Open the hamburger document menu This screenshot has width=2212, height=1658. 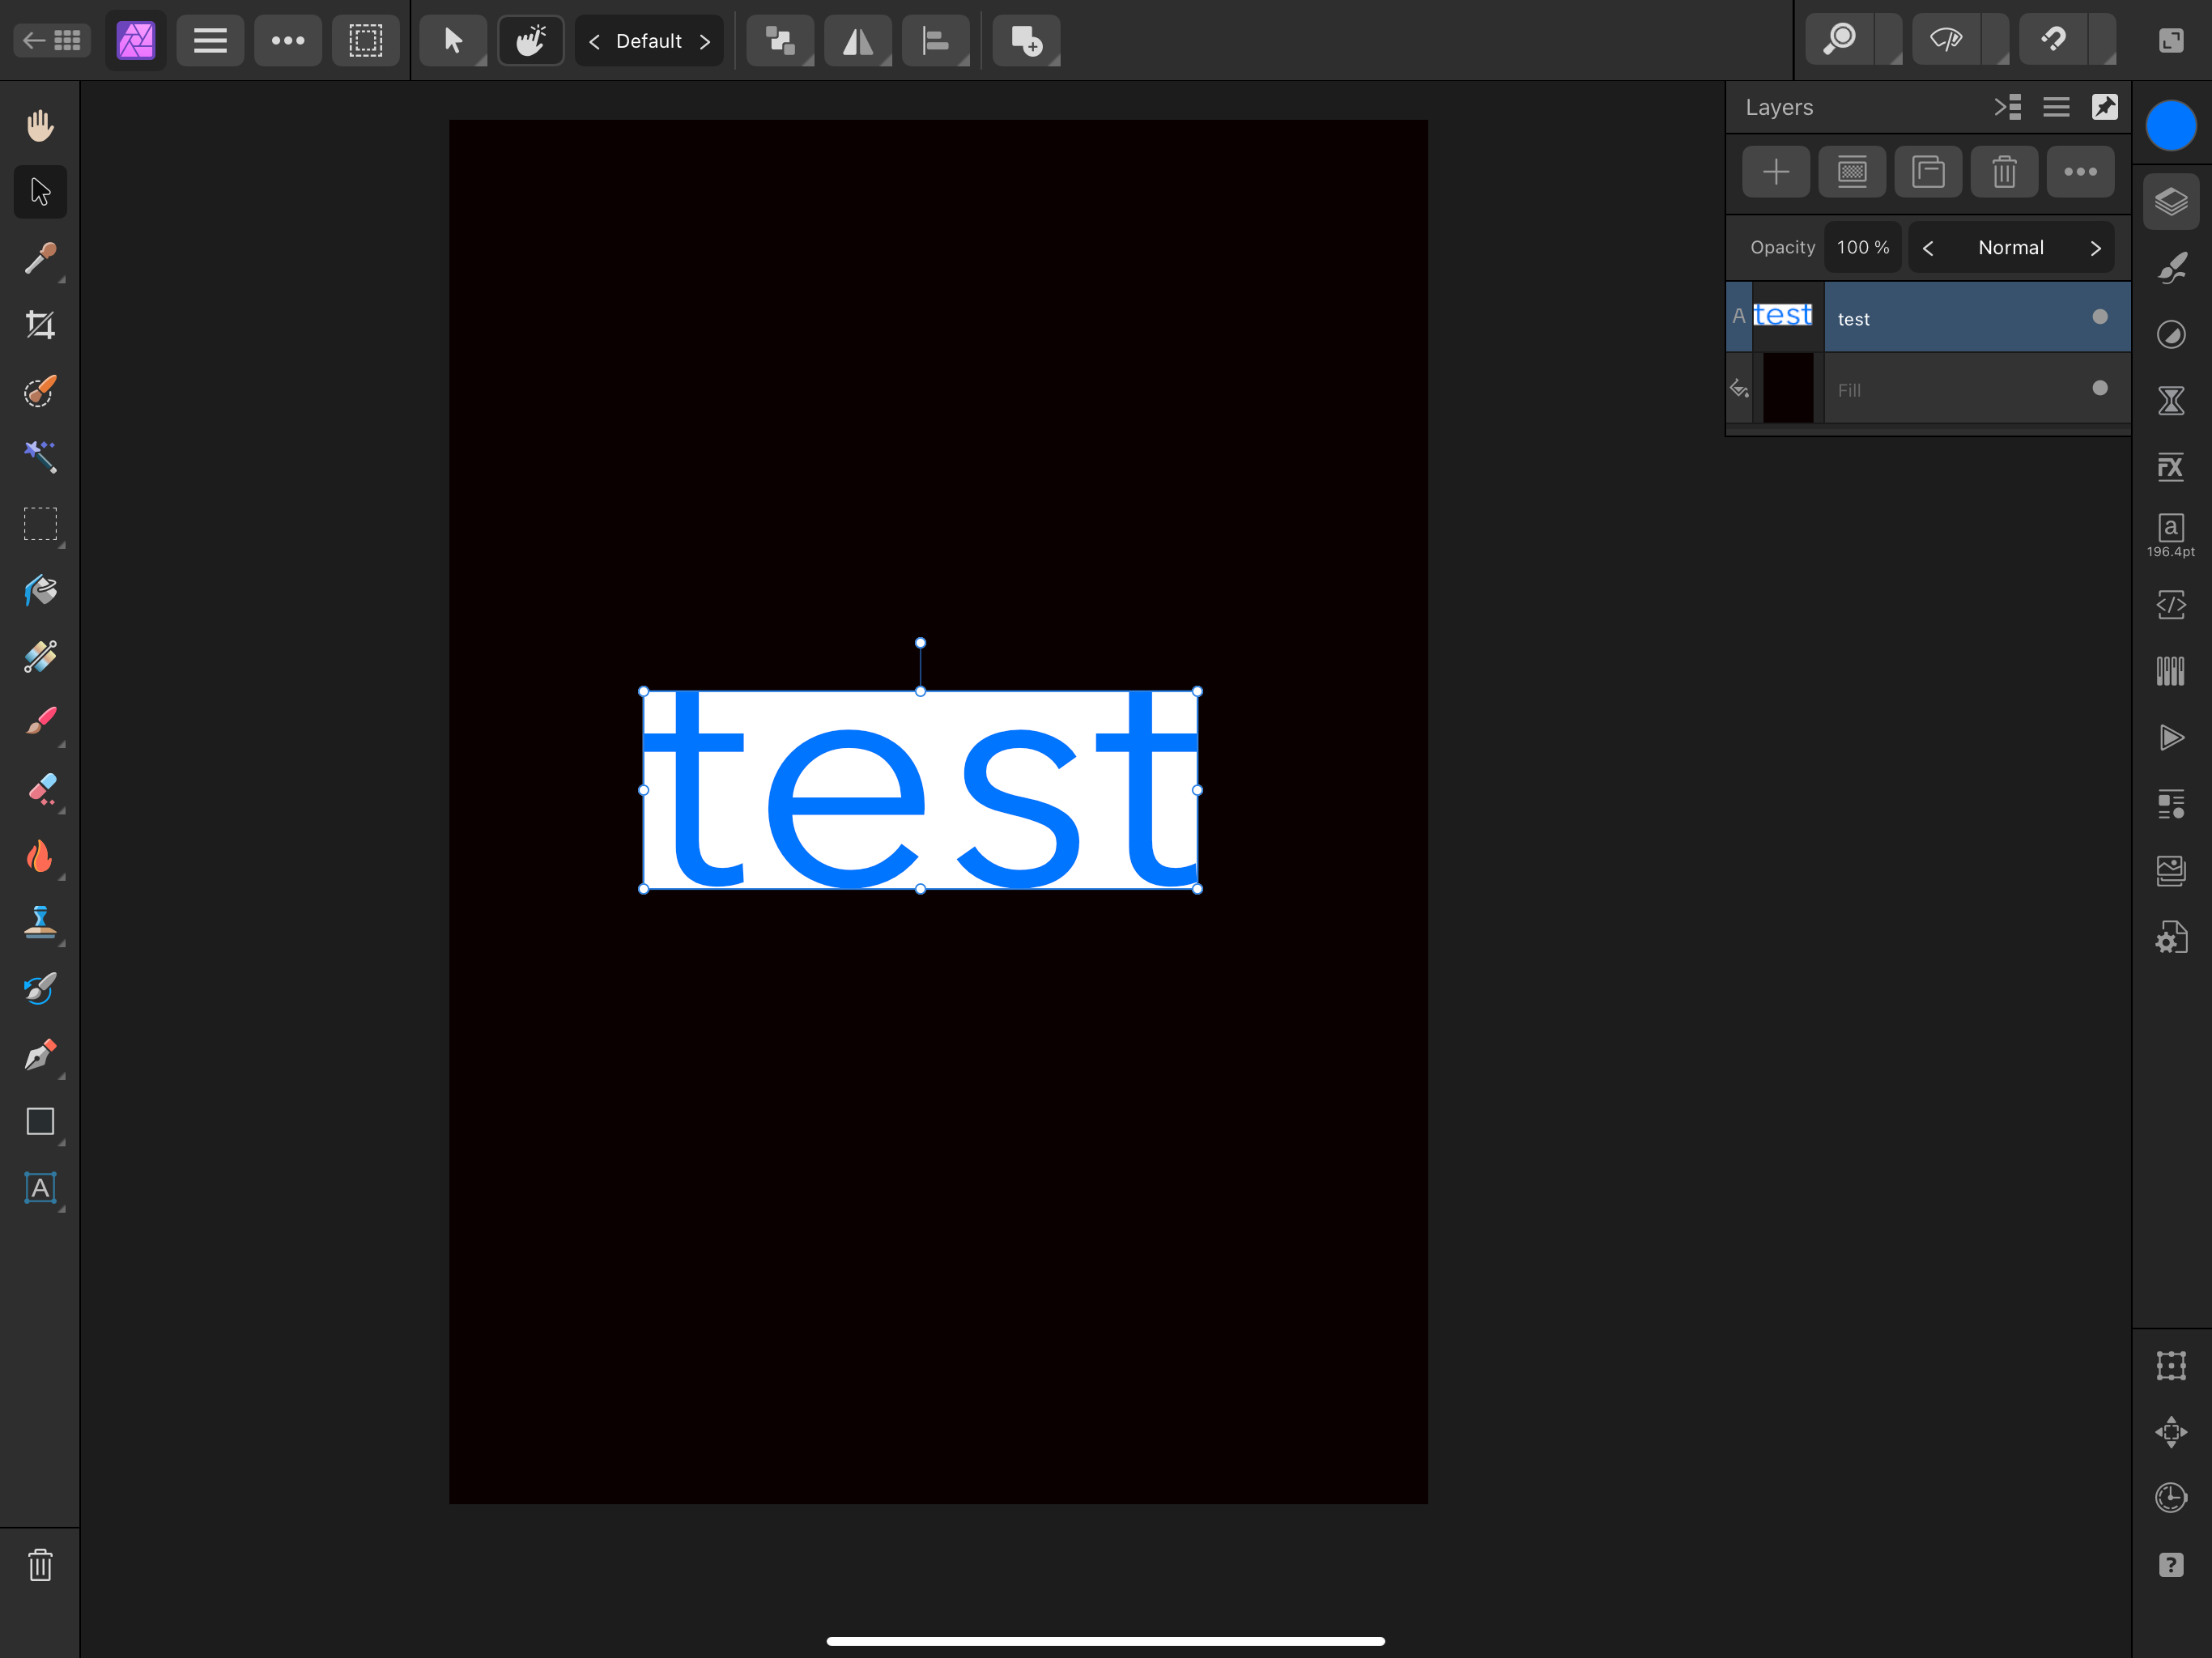[x=210, y=41]
